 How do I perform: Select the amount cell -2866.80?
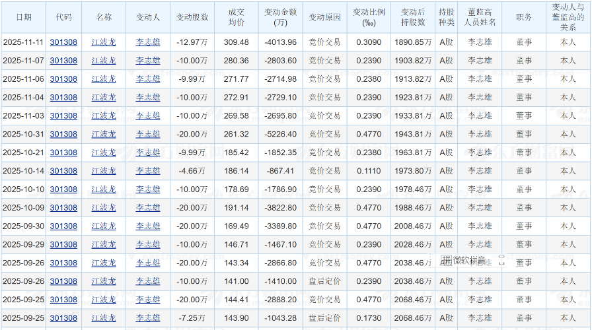coord(281,263)
